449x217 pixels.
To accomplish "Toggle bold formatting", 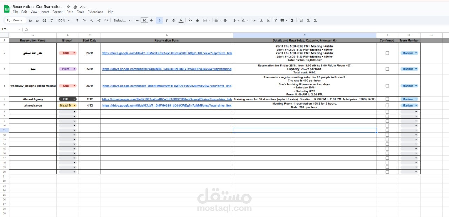I will 159,20.
